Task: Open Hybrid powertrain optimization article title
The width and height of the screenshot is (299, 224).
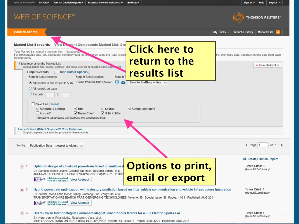Action: pyautogui.click(x=132, y=190)
